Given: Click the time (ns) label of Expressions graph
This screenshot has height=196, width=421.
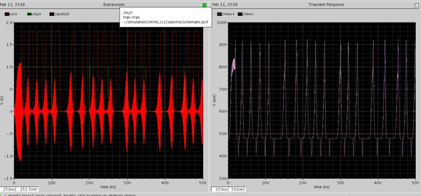Looking at the screenshot, I should tap(108, 187).
